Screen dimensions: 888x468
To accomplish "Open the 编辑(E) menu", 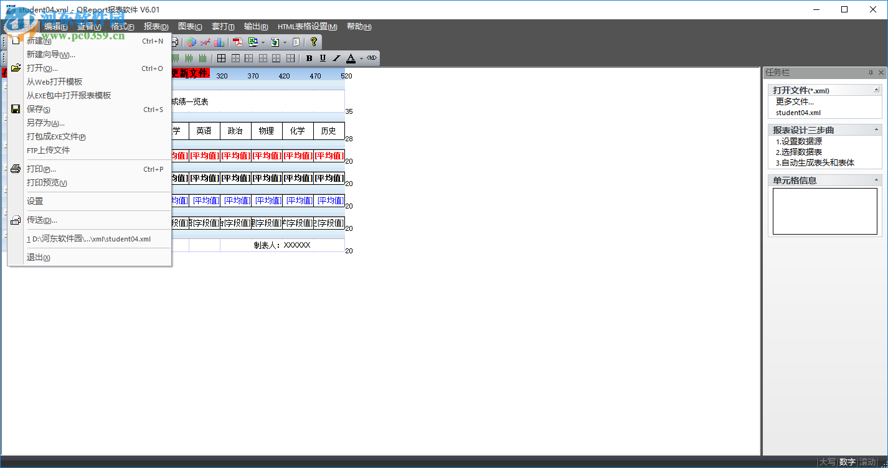I will tap(56, 27).
